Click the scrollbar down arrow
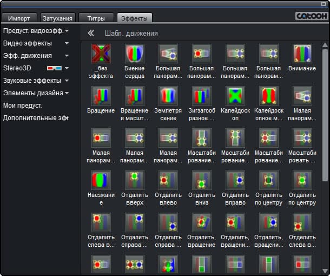The width and height of the screenshot is (330, 276). point(325,271)
